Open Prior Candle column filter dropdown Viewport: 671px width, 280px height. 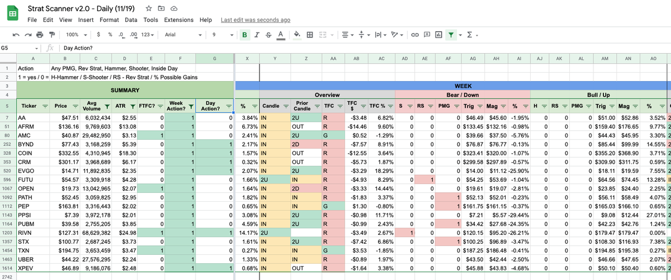[316, 106]
